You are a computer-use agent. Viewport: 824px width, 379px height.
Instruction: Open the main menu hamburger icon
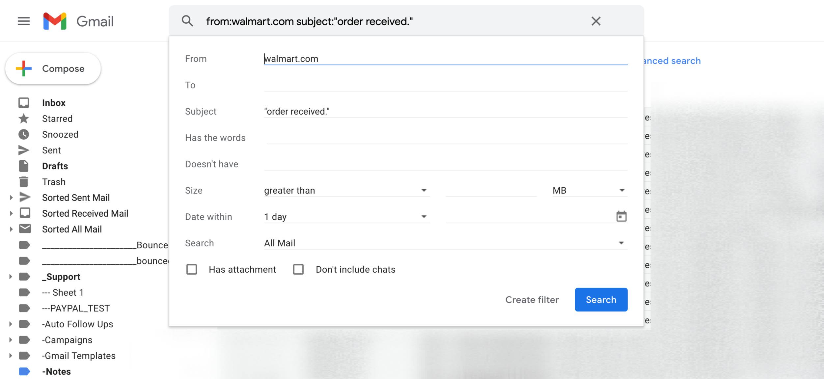click(24, 21)
